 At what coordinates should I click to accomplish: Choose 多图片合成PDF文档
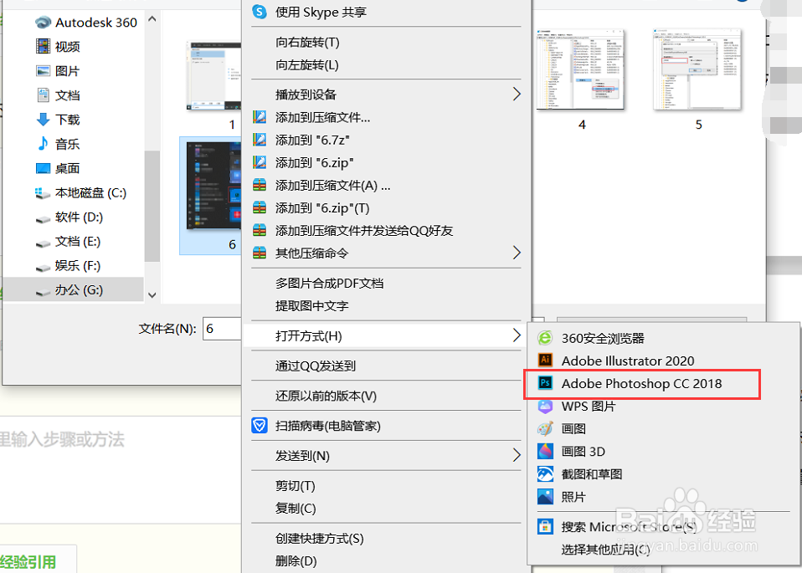point(329,284)
